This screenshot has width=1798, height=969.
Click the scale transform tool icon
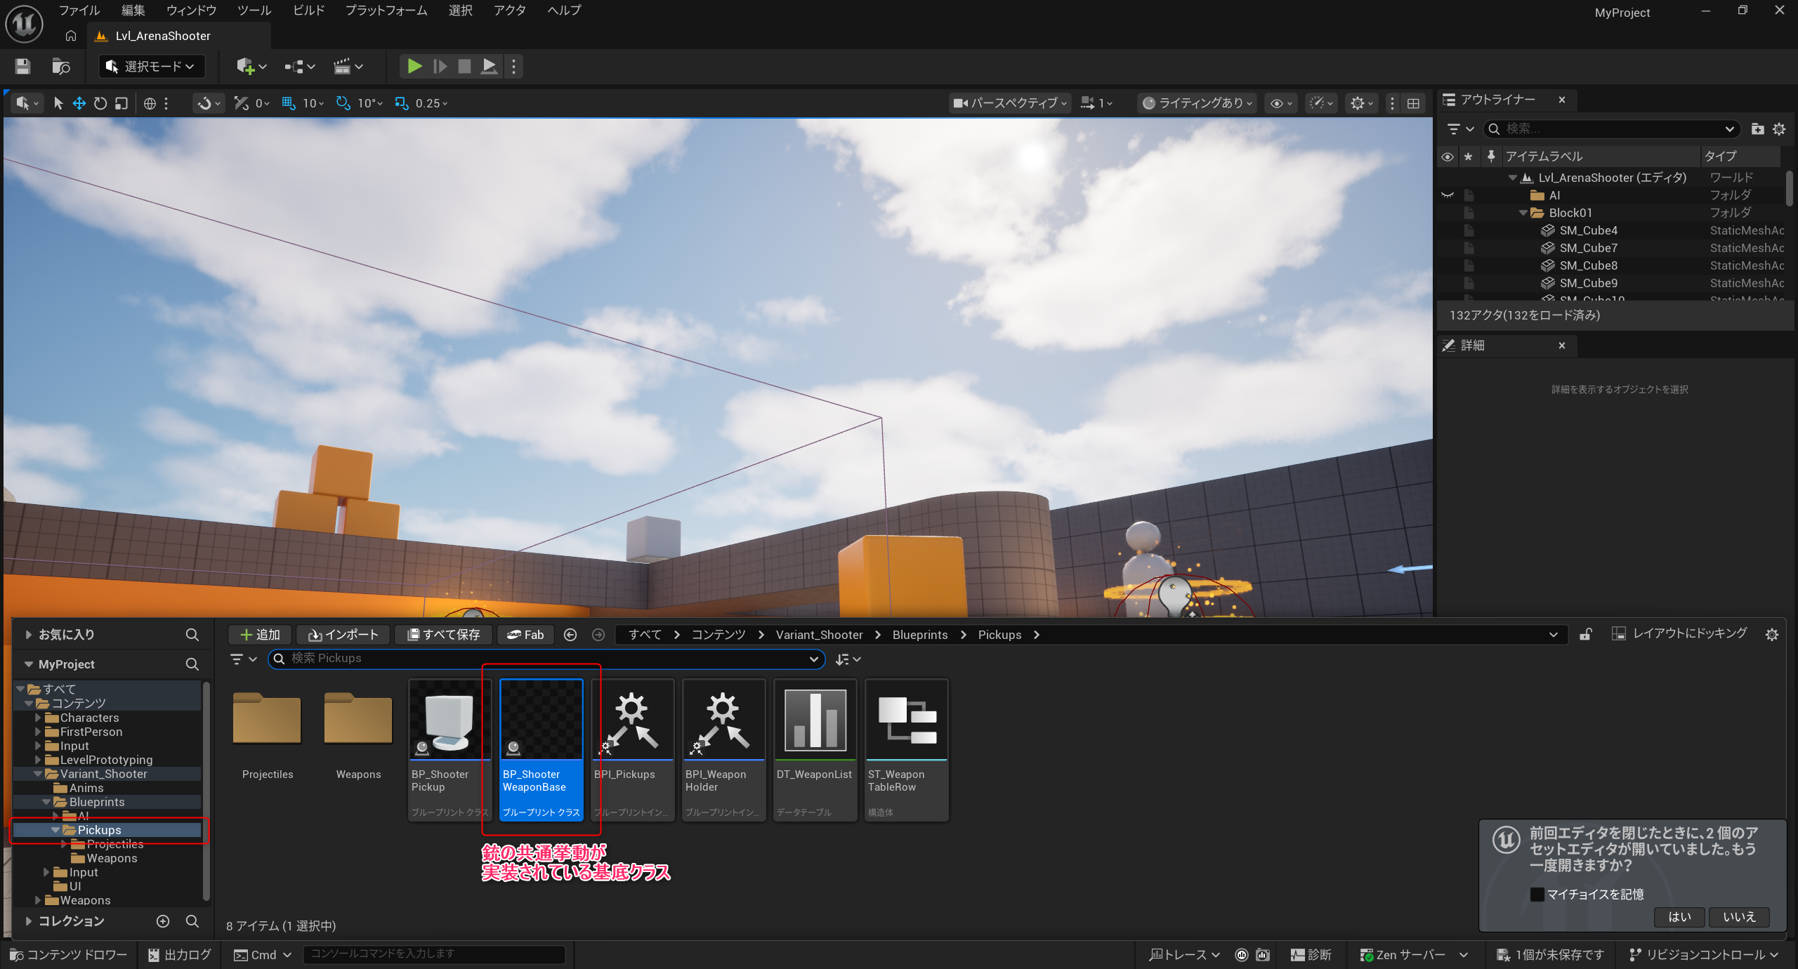coord(122,103)
